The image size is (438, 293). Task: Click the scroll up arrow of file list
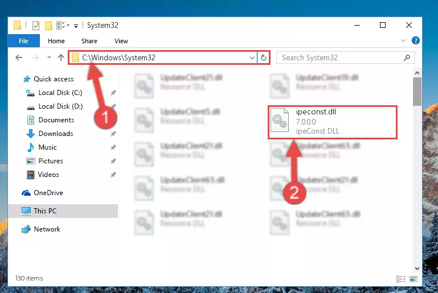417,73
